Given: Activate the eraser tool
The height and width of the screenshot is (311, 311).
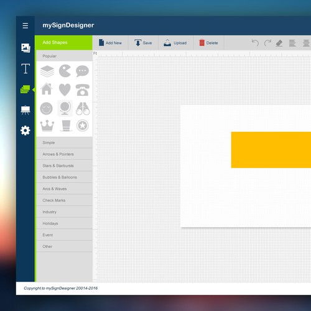Looking at the screenshot, I should (279, 43).
